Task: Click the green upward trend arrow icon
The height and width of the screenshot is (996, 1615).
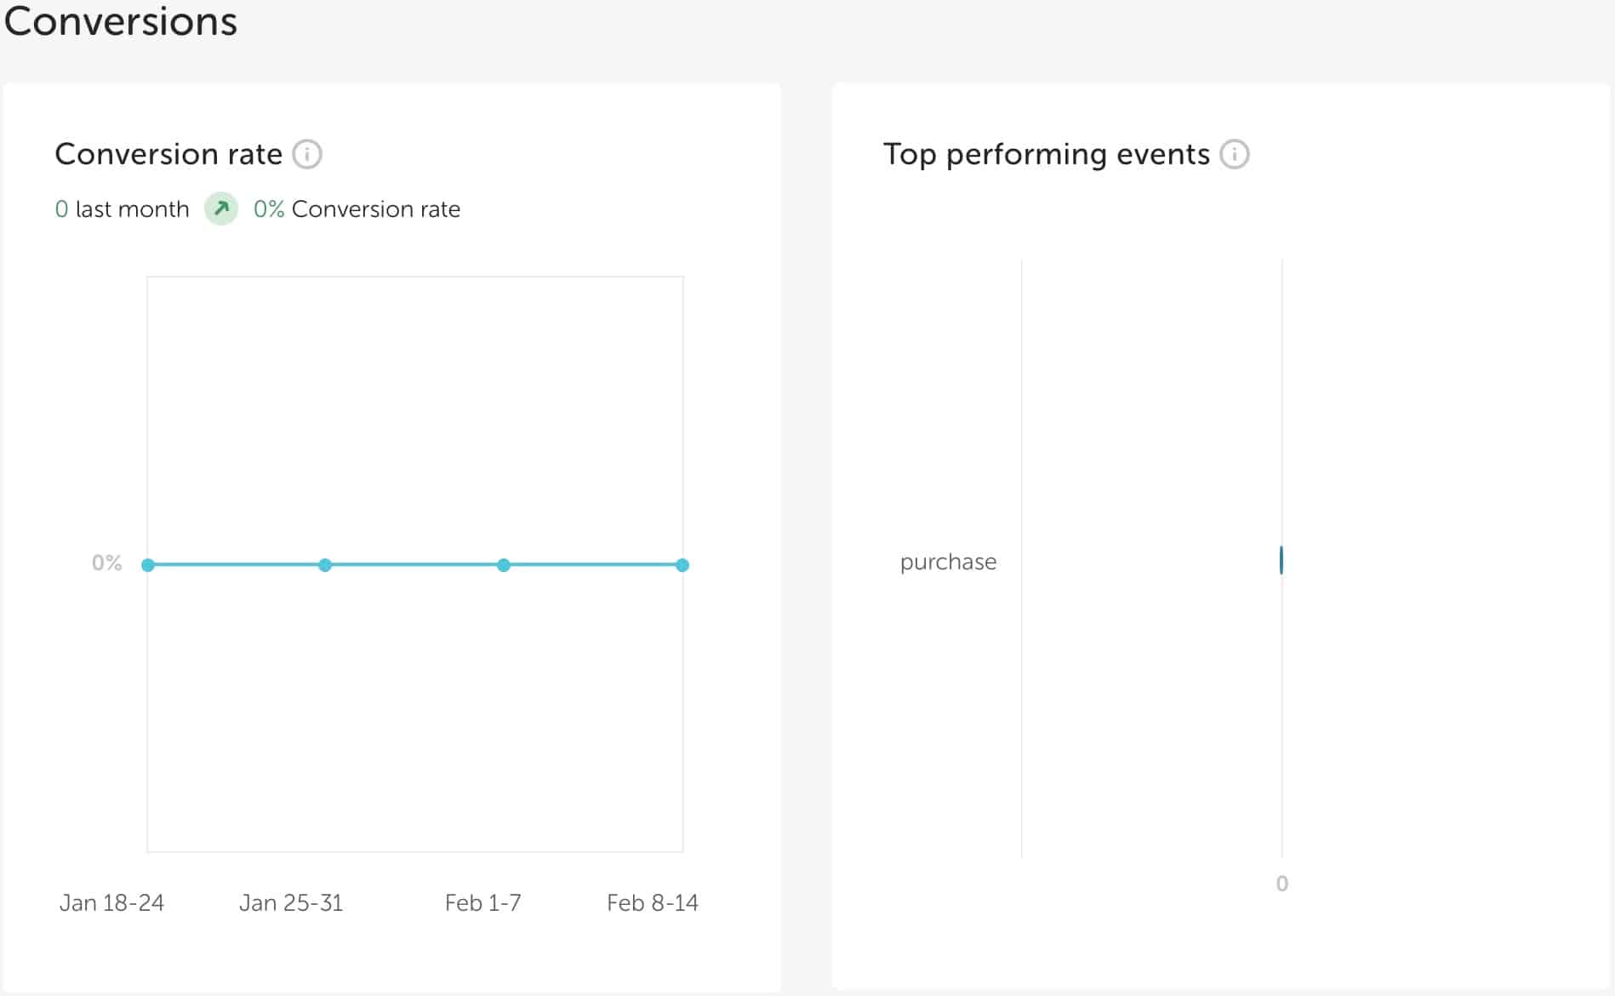Action: coord(221,209)
